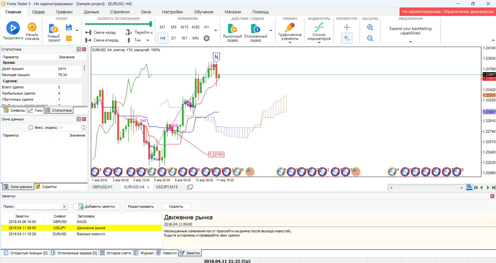This screenshot has height=263, width=496.
Task: Open project with the orange folder icon
Action: 69,38
